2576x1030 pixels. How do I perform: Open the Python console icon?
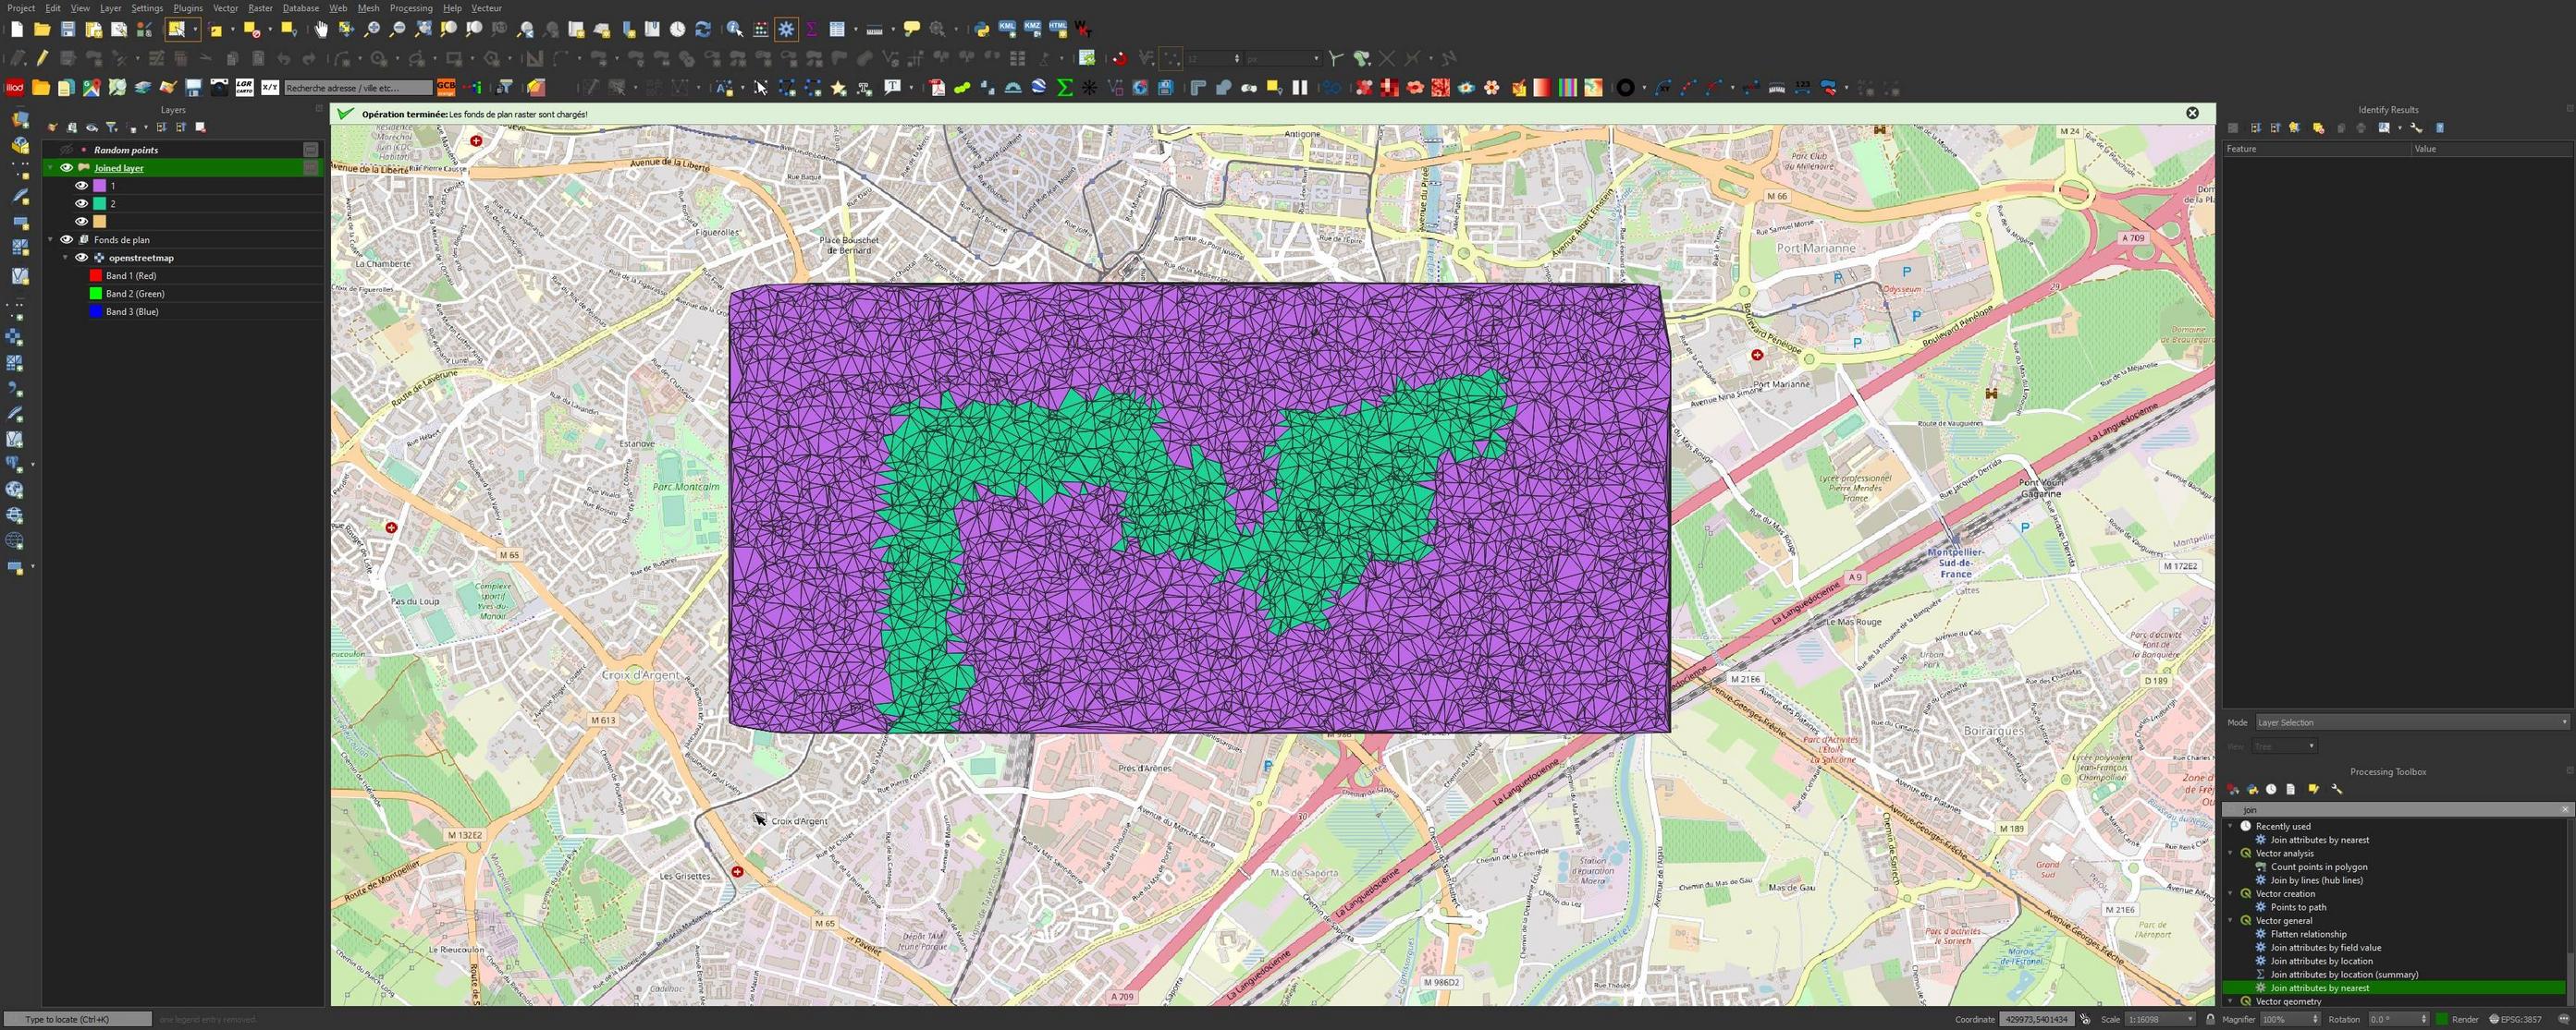pos(981,30)
